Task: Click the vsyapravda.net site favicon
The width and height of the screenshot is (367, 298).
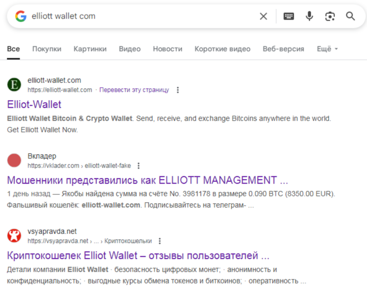Action: pos(15,236)
